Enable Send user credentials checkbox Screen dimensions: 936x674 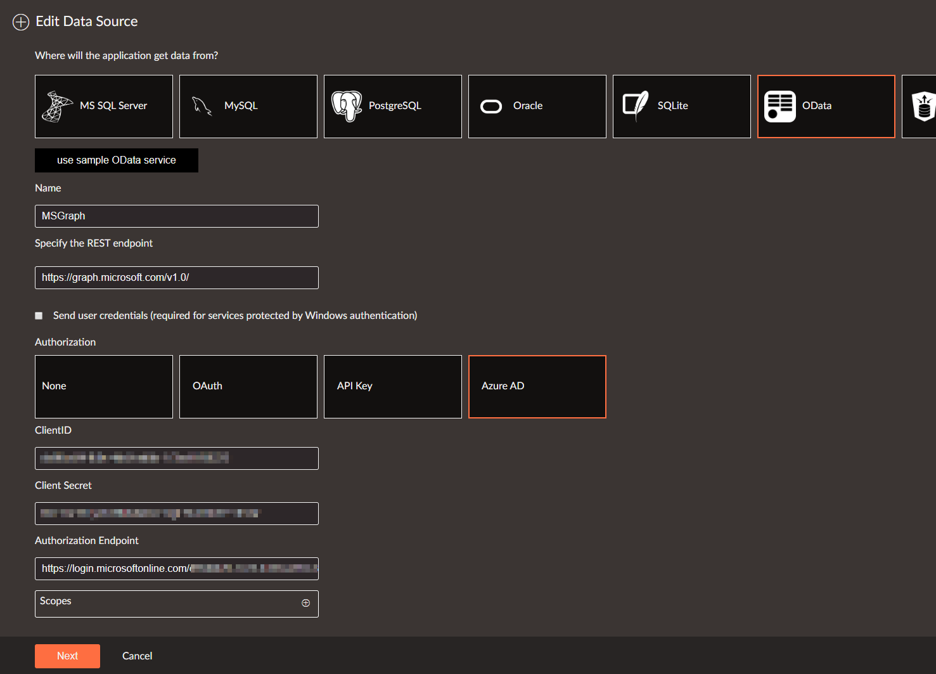click(x=39, y=316)
